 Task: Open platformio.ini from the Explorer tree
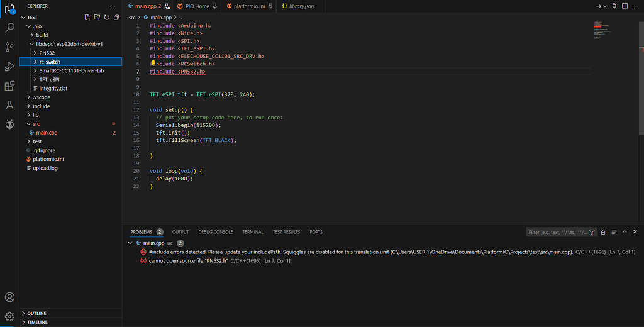point(48,159)
